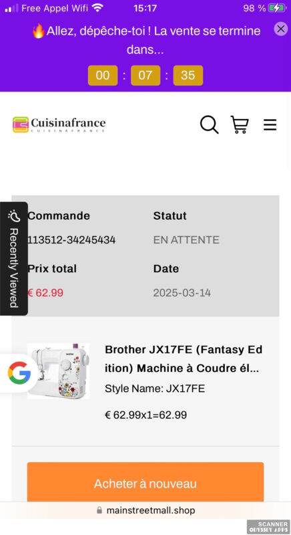Viewport: 291px width, 535px height.
Task: Select the order number 113512-34245434
Action: tap(71, 240)
